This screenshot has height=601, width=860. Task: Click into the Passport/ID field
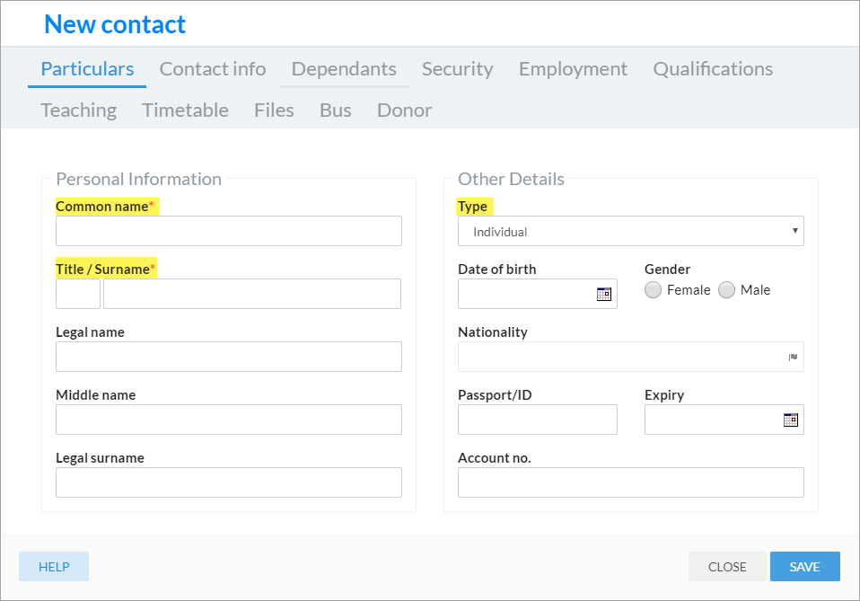coord(538,420)
